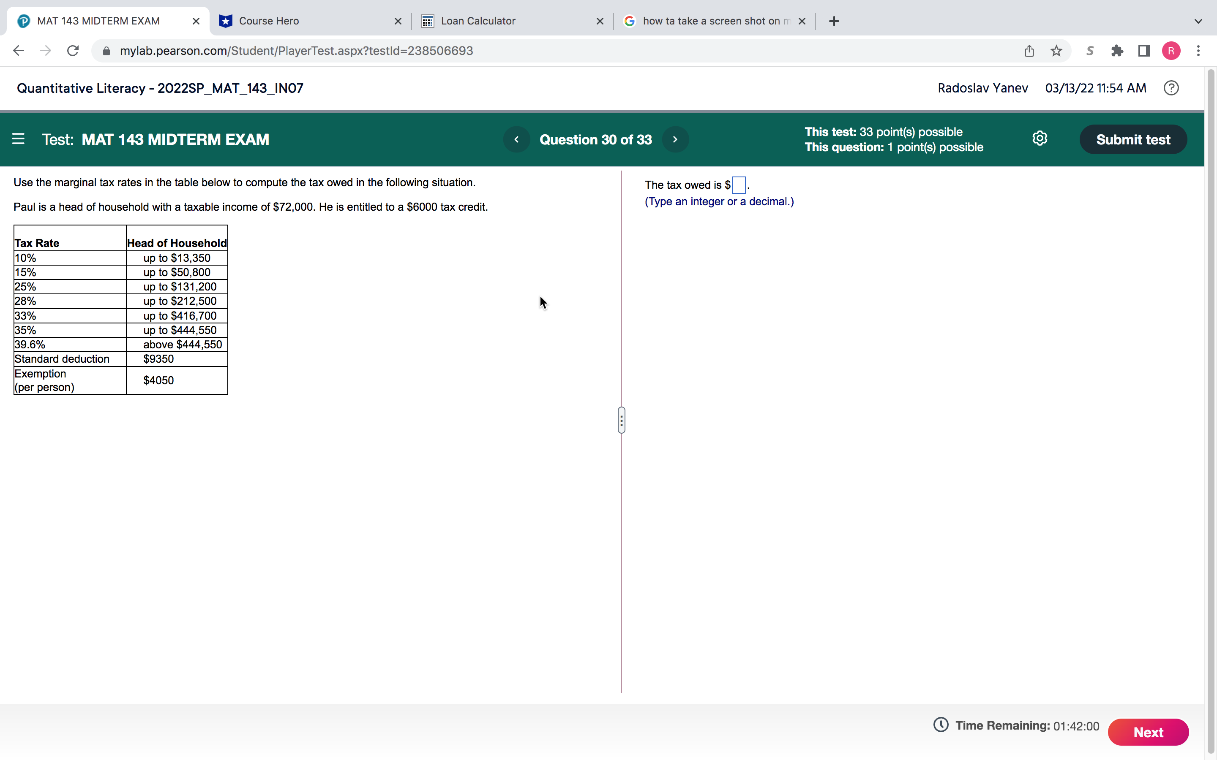The height and width of the screenshot is (760, 1217).
Task: Toggle the browser side panel icon
Action: pyautogui.click(x=1144, y=51)
